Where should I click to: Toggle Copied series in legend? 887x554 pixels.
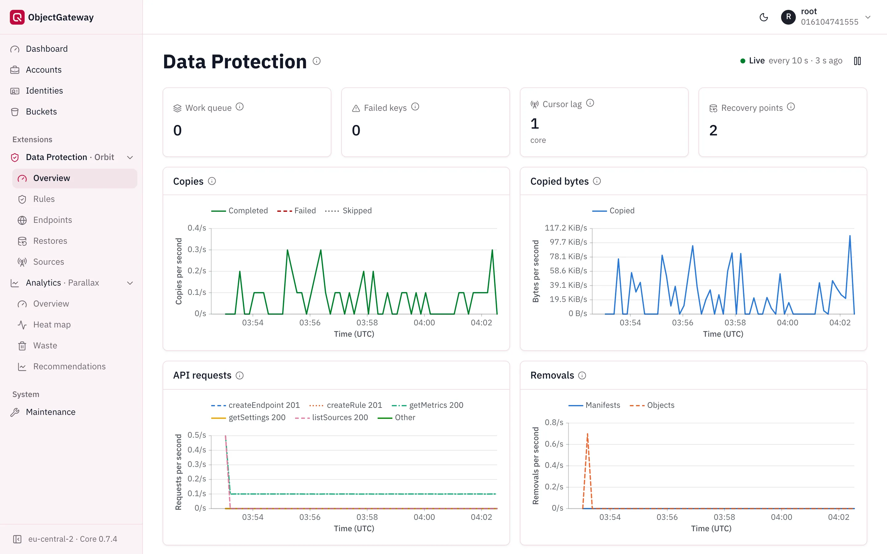click(613, 211)
